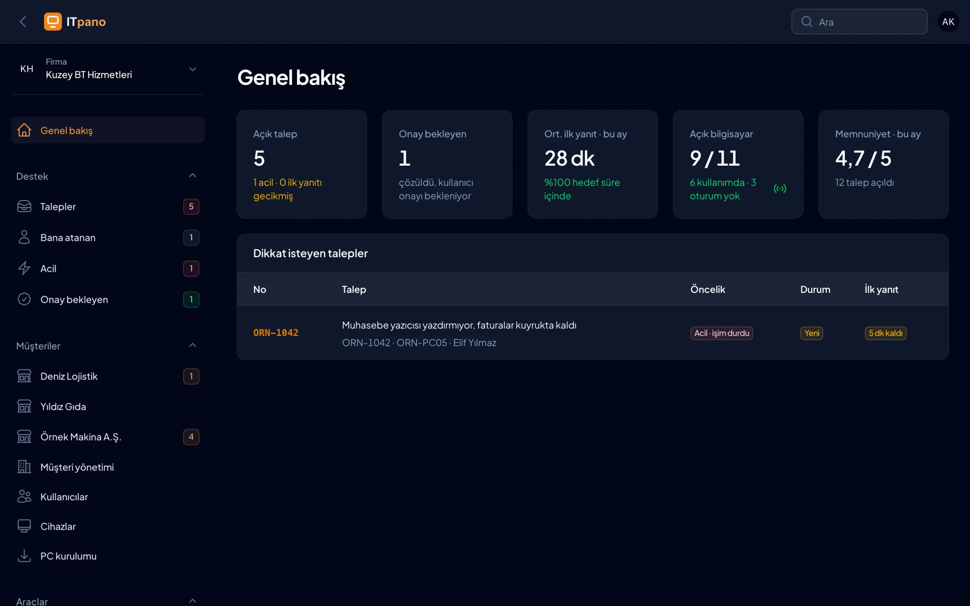Open the Açık talep summary card
Screen dimensions: 970x606
(x=302, y=164)
